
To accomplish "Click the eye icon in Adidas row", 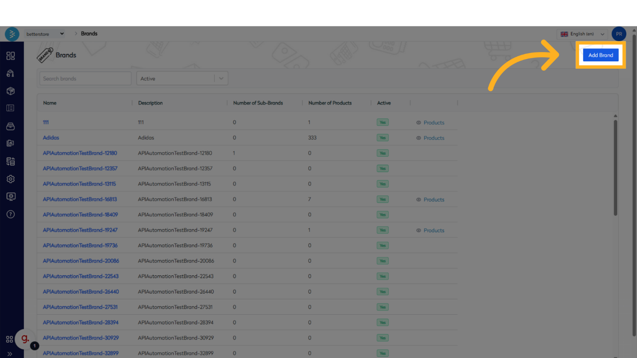I will point(419,138).
